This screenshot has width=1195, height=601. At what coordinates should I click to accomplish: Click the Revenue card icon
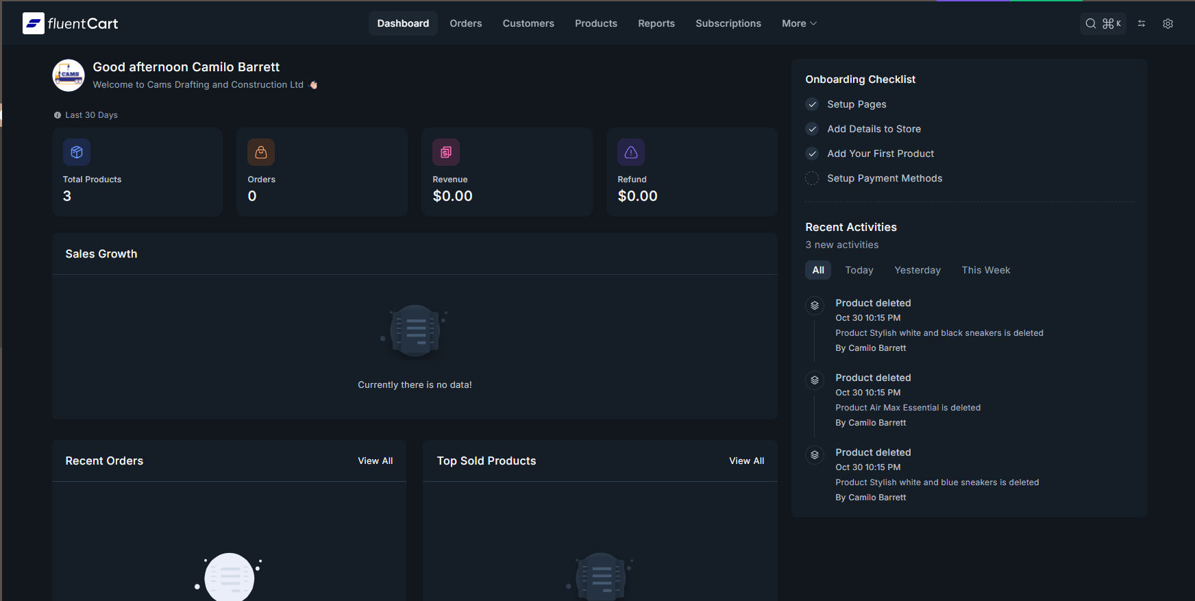click(x=446, y=152)
